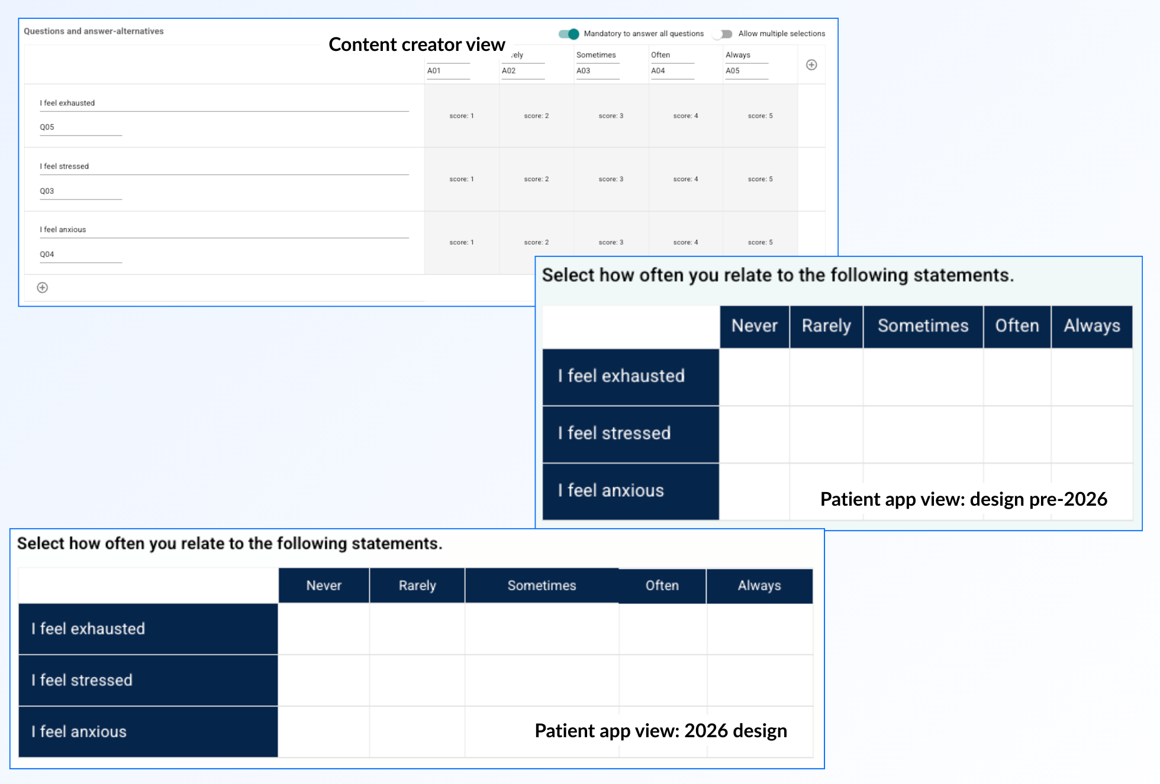Click Often column header in 2026 design
The width and height of the screenshot is (1160, 784).
point(662,586)
